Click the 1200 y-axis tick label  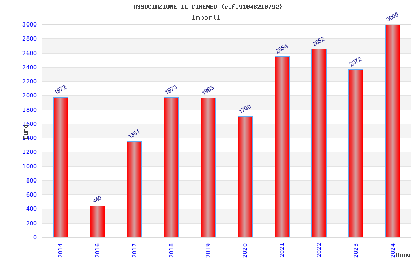(30, 152)
